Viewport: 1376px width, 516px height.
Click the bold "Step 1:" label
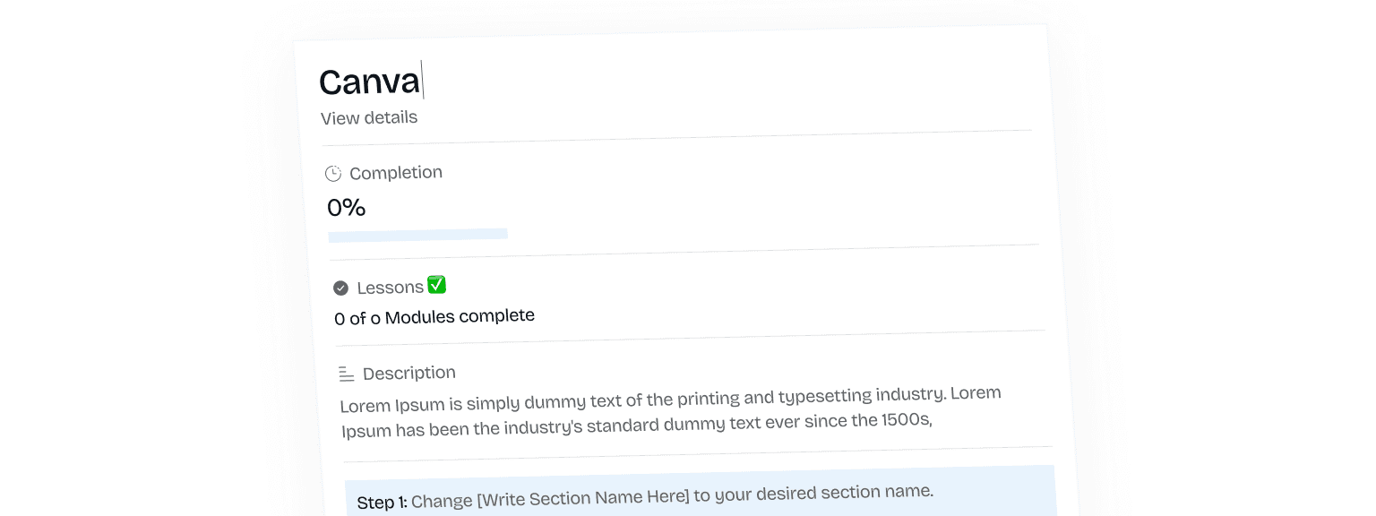[382, 503]
